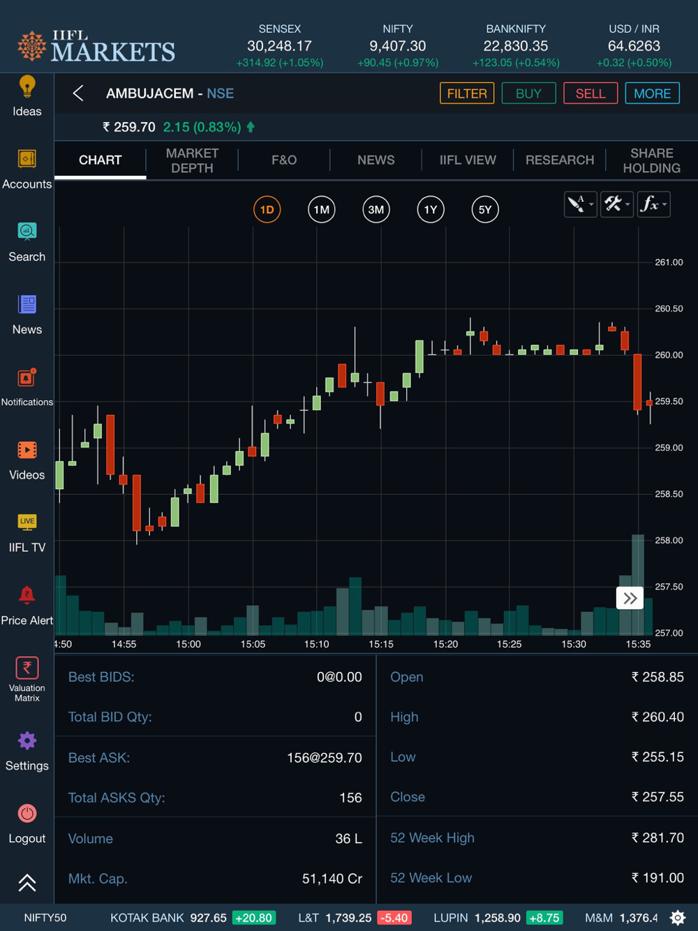Screen dimensions: 698x931
Task: Tap the 52 Week Low ₹ 191.00
Action: click(658, 878)
